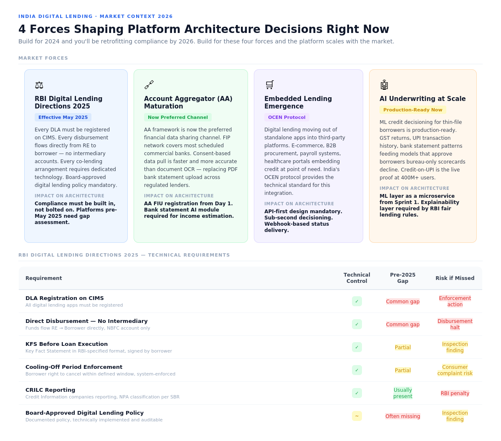This screenshot has height=441, width=501.
Task: Click the Often missing gap label
Action: [x=403, y=416]
